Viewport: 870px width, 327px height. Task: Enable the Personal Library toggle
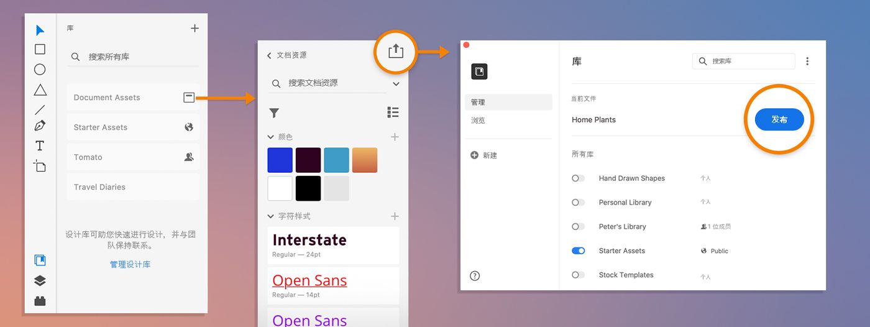click(579, 203)
